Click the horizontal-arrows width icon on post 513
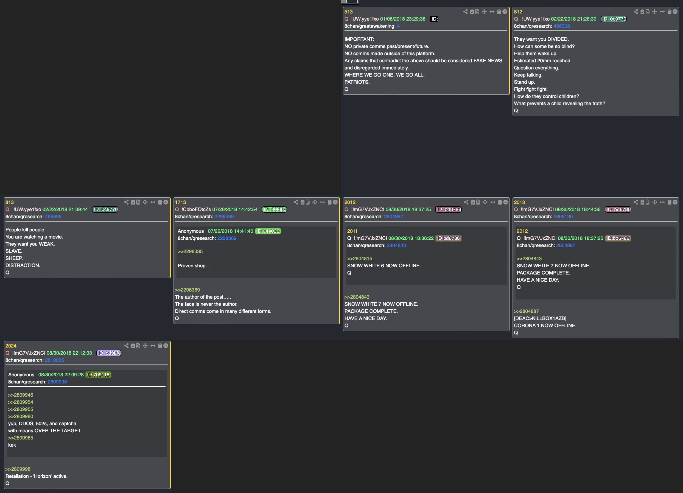The width and height of the screenshot is (683, 493). [492, 12]
